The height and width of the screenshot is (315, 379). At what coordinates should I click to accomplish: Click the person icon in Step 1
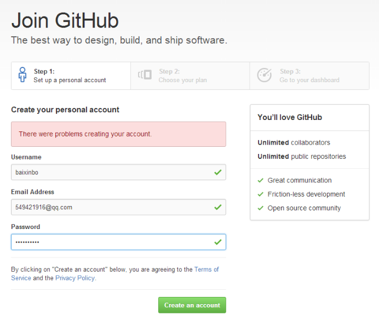[x=22, y=75]
